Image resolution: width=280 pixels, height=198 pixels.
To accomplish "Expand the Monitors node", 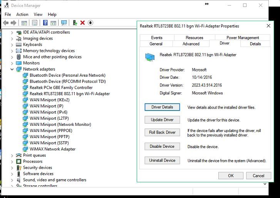I will [x=12, y=63].
